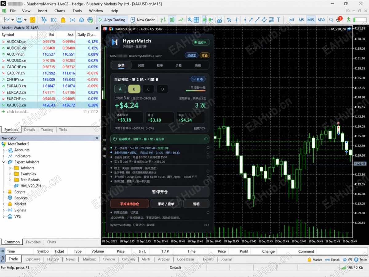Select the M15 timeframe button
369x277 pixels.
coord(311,20)
